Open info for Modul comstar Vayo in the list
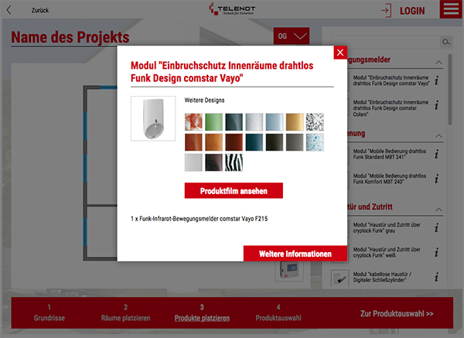 [436, 80]
